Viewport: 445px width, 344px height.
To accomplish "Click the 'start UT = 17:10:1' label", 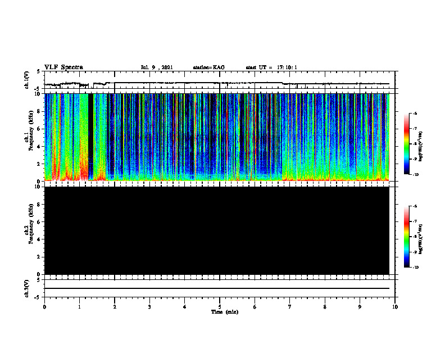I will point(271,67).
